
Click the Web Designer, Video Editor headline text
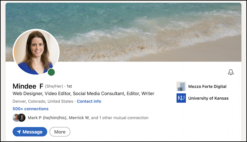coord(84,93)
